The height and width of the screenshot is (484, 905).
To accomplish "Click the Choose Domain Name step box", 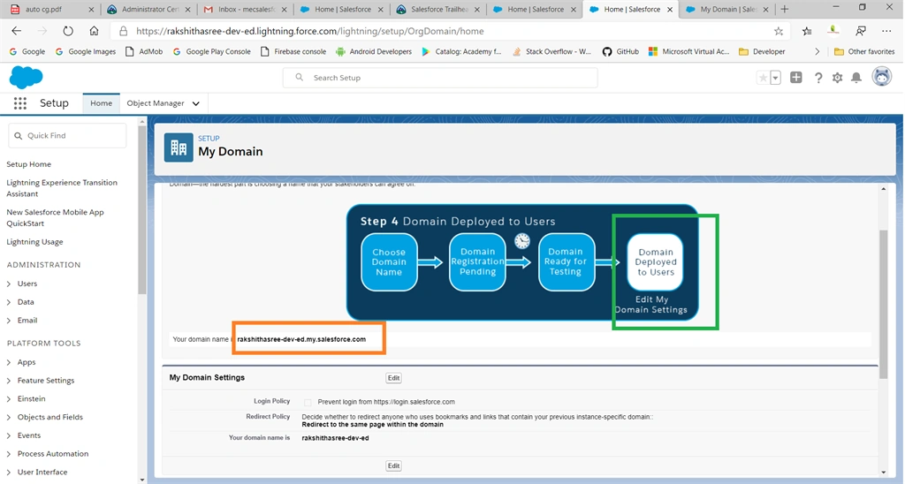I will point(389,262).
